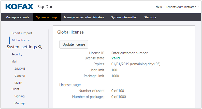
Task: Switch to the Manage accounts tab
Action: pyautogui.click(x=17, y=18)
